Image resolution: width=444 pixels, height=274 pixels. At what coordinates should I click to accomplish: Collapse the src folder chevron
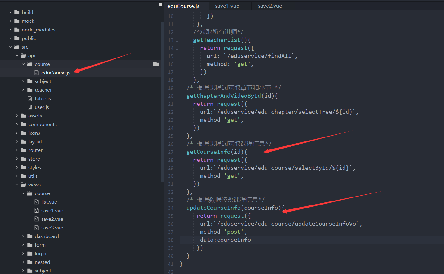[x=10, y=47]
